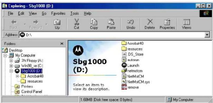
Task: Maximize the Exploring window
Action: click(203, 6)
